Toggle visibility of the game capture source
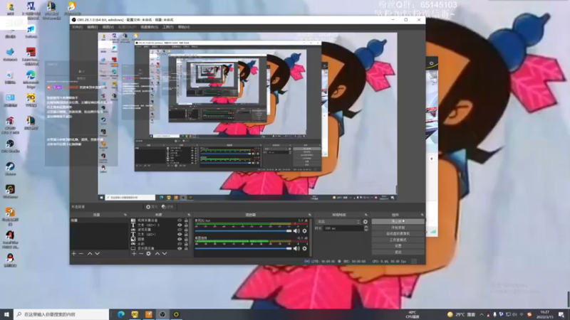This screenshot has height=320, width=570. point(180,230)
